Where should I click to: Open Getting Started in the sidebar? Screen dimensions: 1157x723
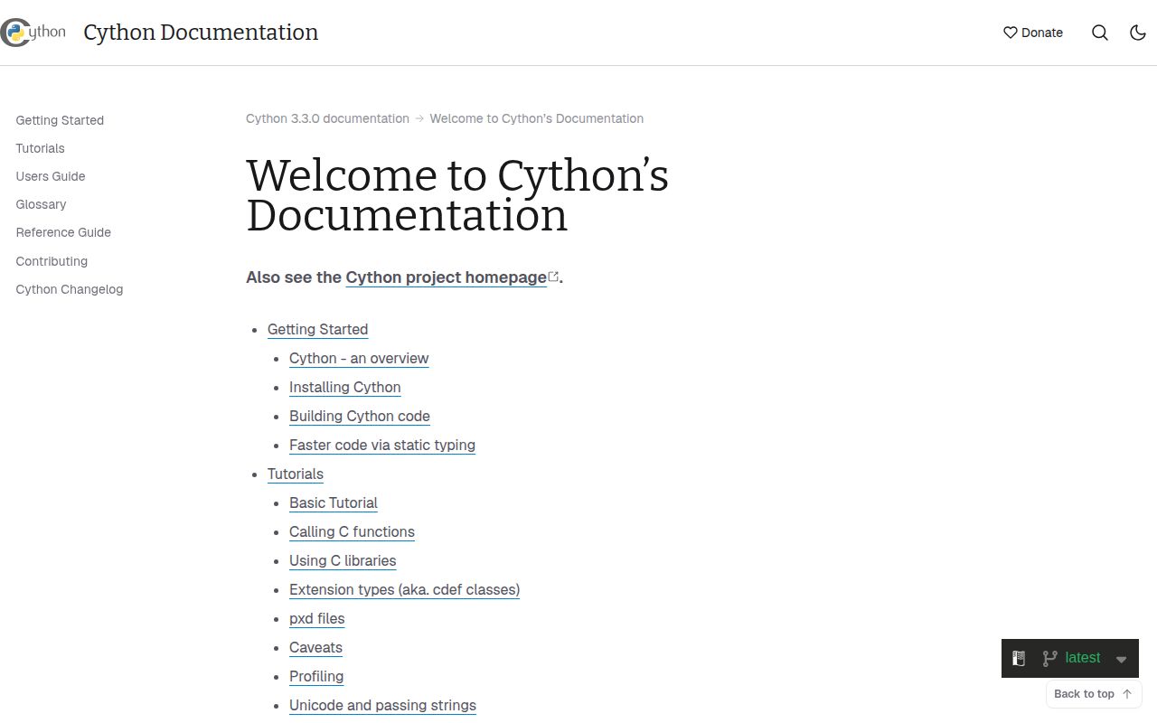60,120
